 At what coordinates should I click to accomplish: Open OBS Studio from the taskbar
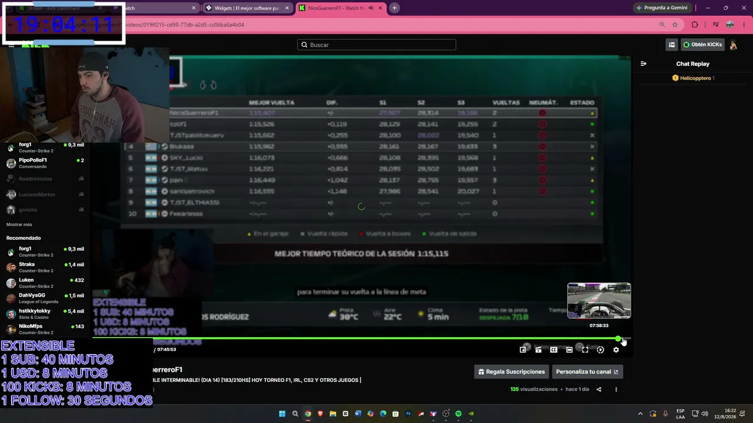[x=446, y=414]
